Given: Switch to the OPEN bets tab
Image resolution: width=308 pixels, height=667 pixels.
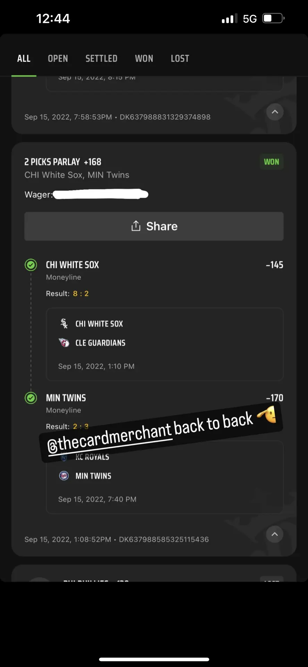Looking at the screenshot, I should 58,58.
